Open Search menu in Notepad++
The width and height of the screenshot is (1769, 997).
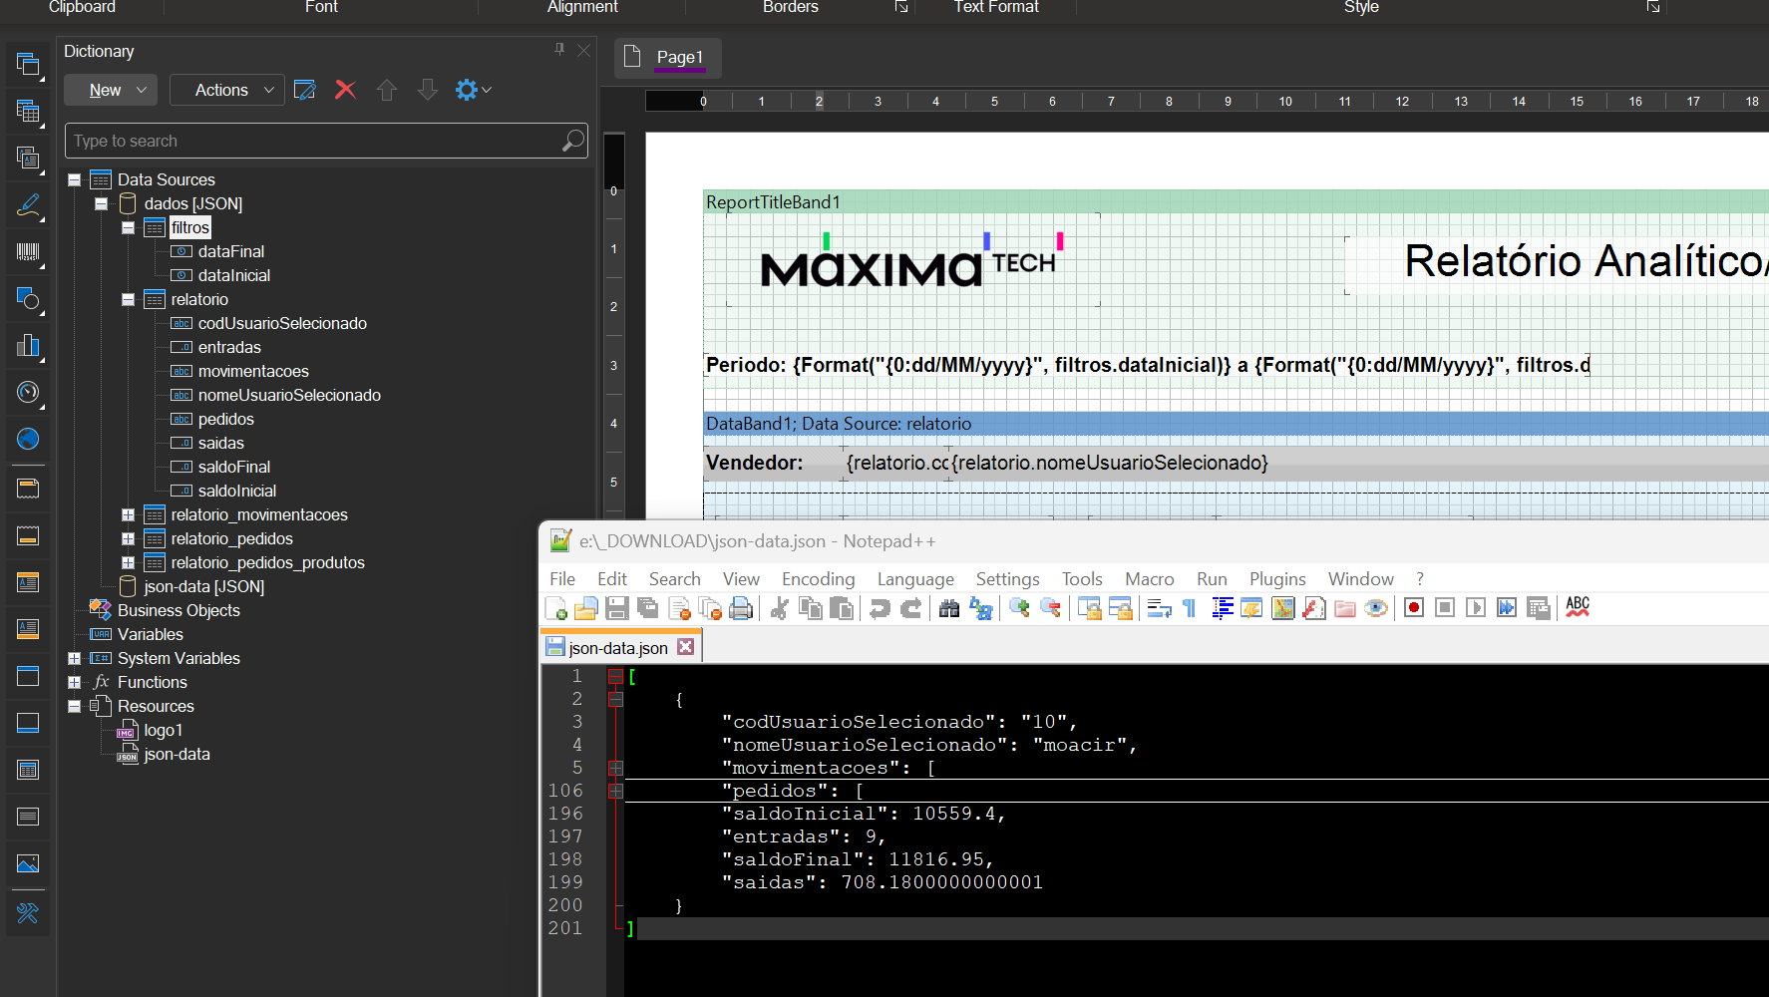(674, 579)
